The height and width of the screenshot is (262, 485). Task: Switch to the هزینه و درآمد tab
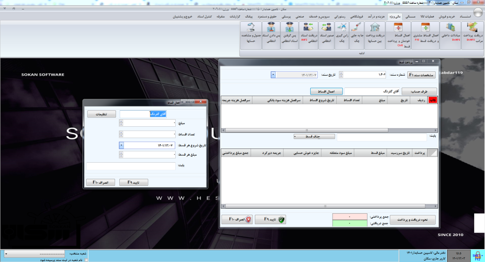(x=376, y=17)
